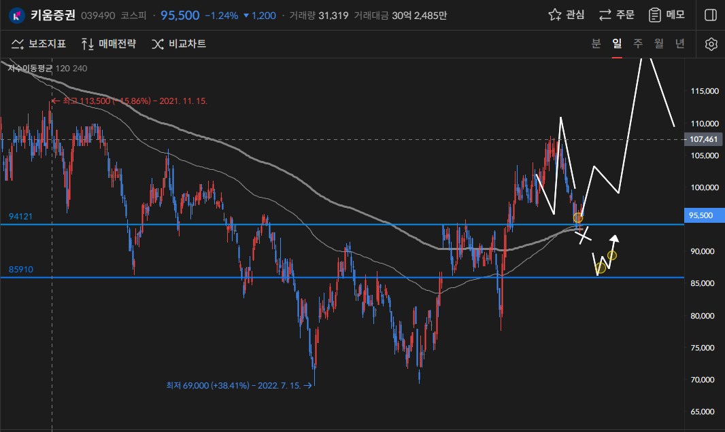
Task: Open chart settings gear icon
Action: tap(711, 44)
